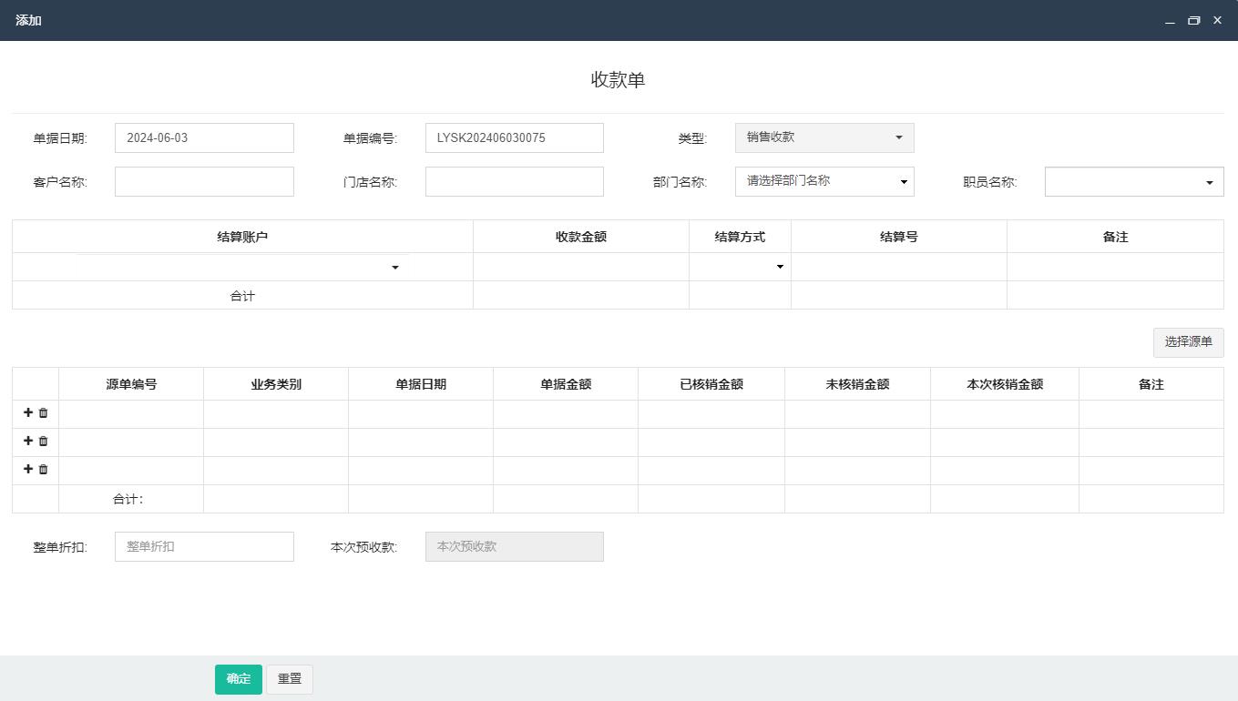This screenshot has height=701, width=1238.
Task: Open the 类型 dropdown showing 销售收款
Action: (824, 137)
